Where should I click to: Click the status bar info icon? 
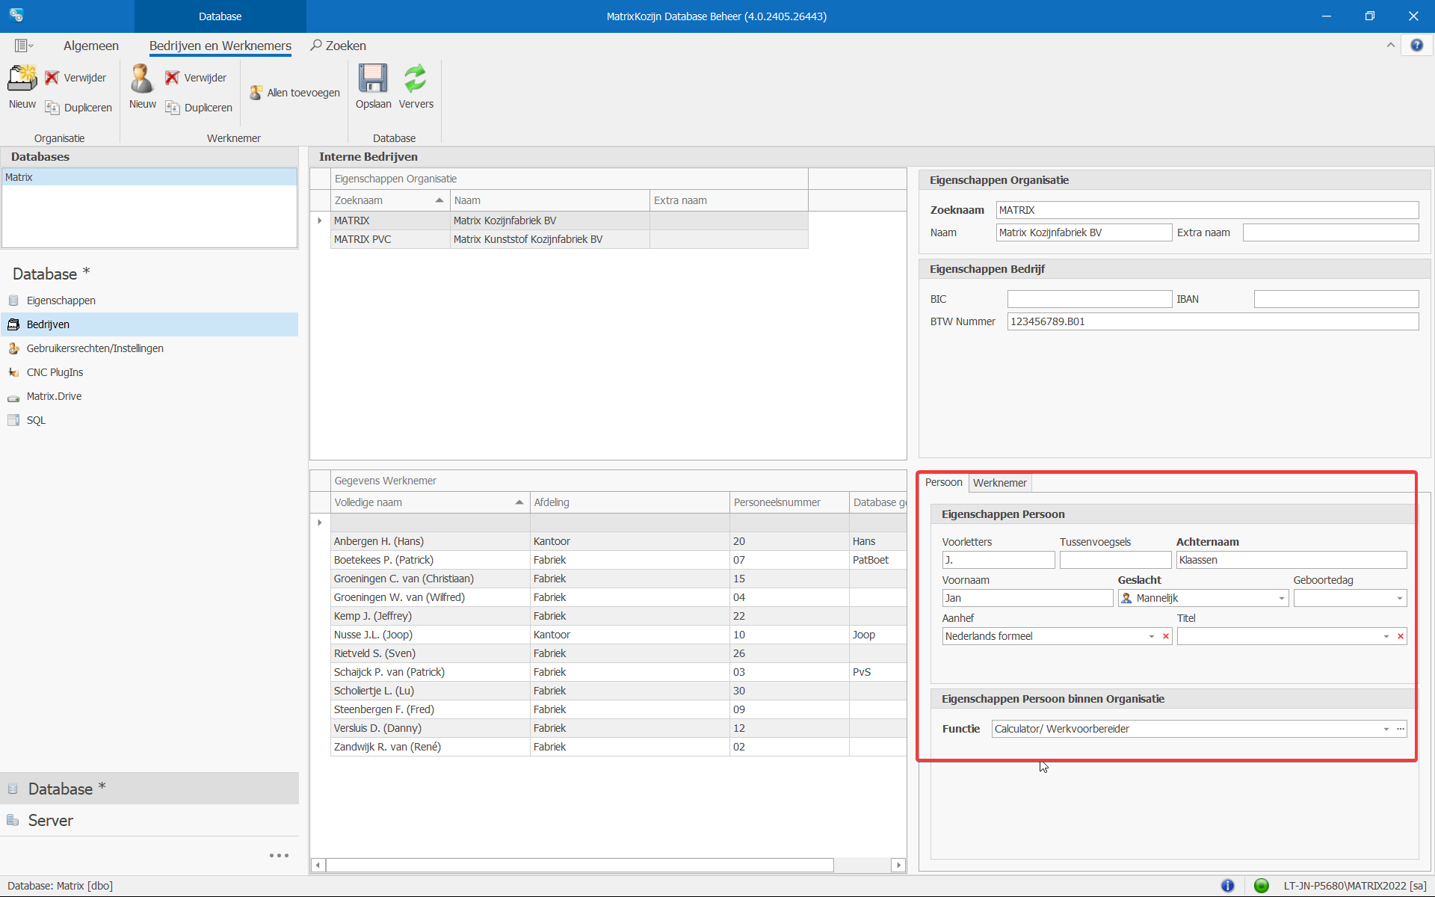(x=1228, y=886)
